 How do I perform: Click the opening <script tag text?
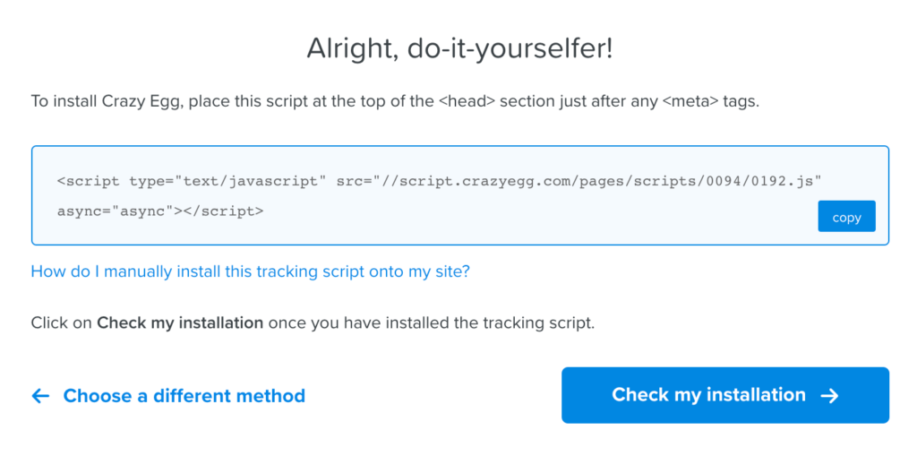coord(89,180)
